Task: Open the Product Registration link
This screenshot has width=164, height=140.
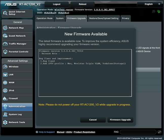Action: coord(85,132)
